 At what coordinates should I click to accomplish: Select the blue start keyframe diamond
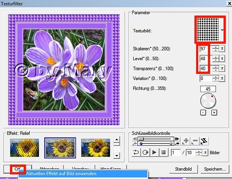[141, 143]
